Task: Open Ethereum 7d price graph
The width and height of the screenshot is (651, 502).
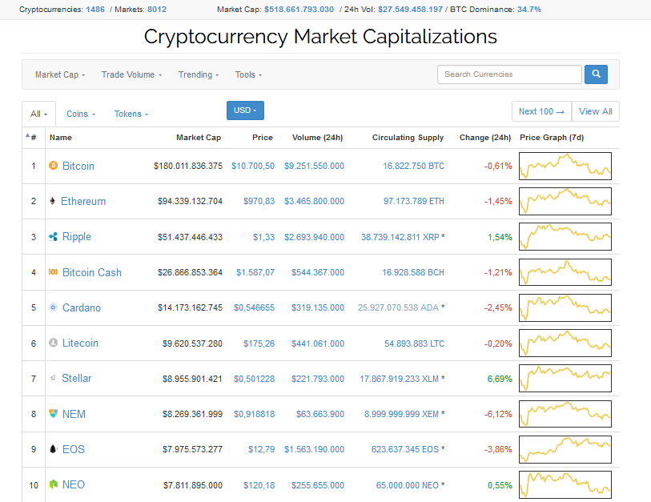Action: pyautogui.click(x=565, y=202)
